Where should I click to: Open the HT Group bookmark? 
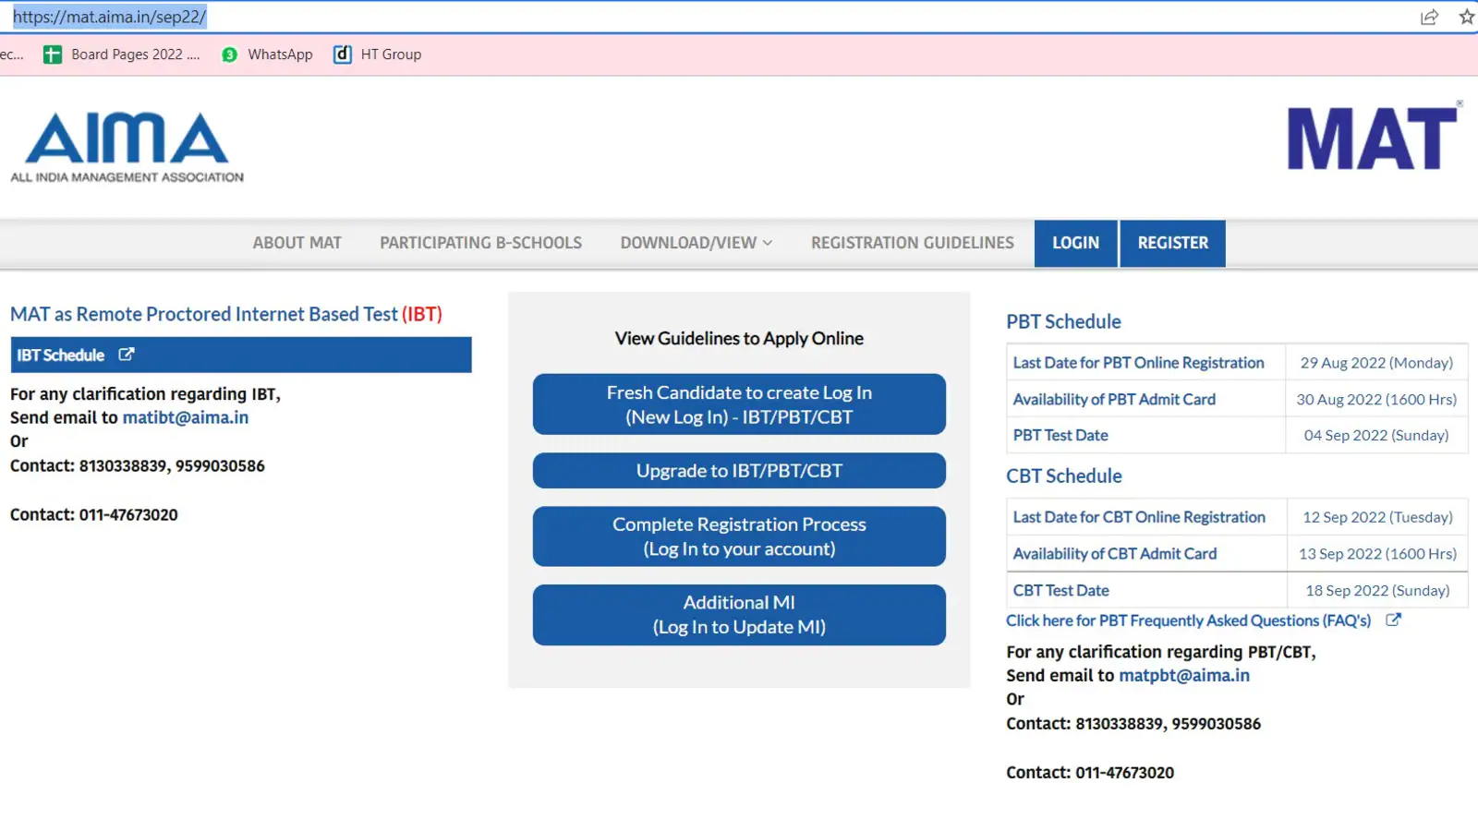click(378, 54)
